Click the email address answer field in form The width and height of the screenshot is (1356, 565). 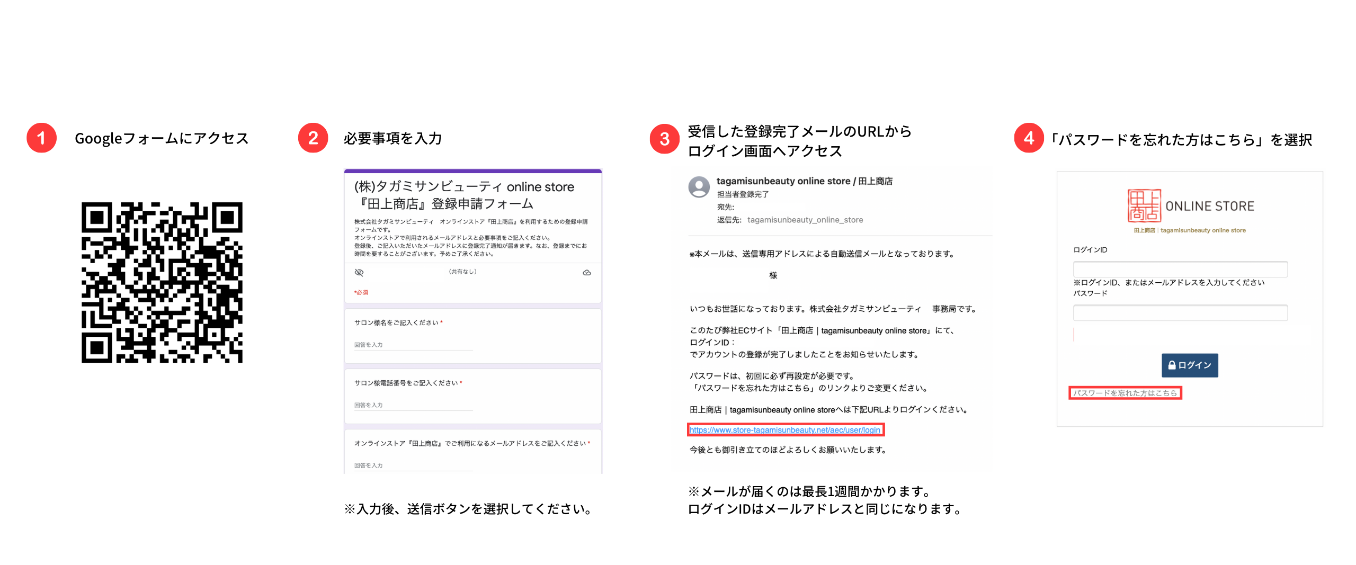pyautogui.click(x=413, y=465)
